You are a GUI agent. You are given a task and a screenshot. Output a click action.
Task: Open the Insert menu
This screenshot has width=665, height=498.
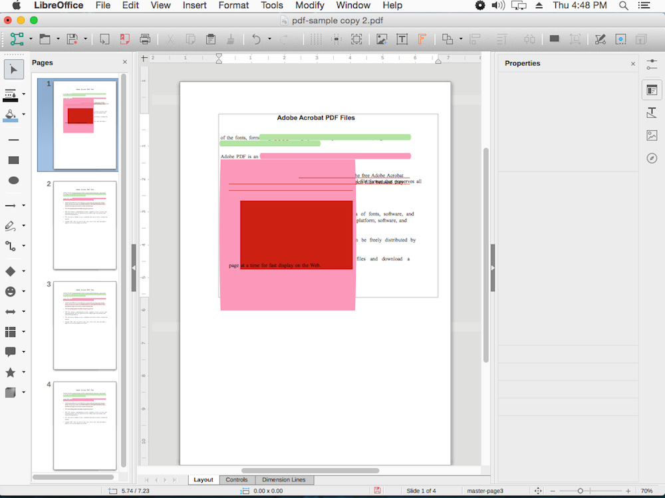[194, 5]
